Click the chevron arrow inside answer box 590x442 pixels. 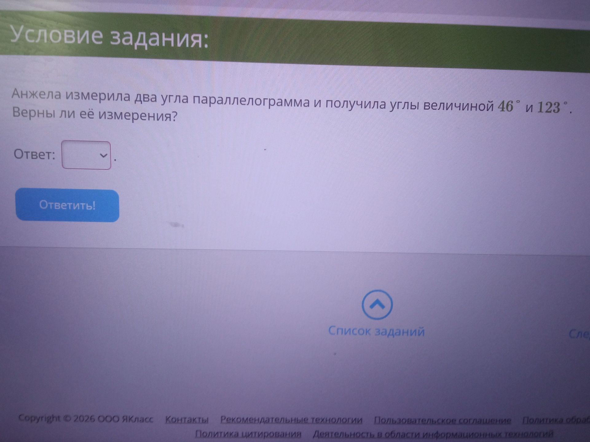pos(104,155)
